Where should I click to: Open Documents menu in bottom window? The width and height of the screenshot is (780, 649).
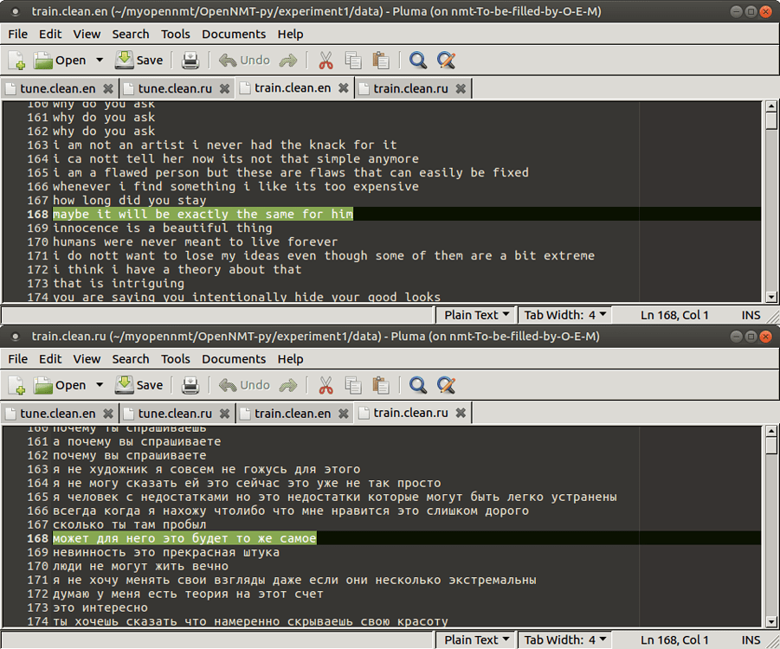234,358
